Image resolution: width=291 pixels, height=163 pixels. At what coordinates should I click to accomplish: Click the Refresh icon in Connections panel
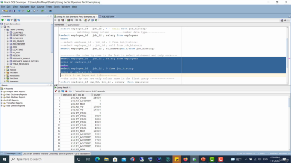click(8, 20)
